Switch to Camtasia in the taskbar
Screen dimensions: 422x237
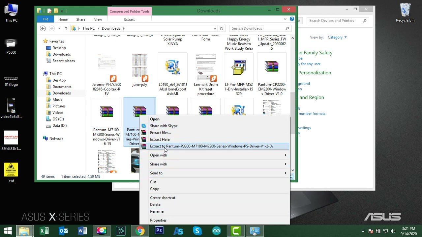click(x=235, y=231)
